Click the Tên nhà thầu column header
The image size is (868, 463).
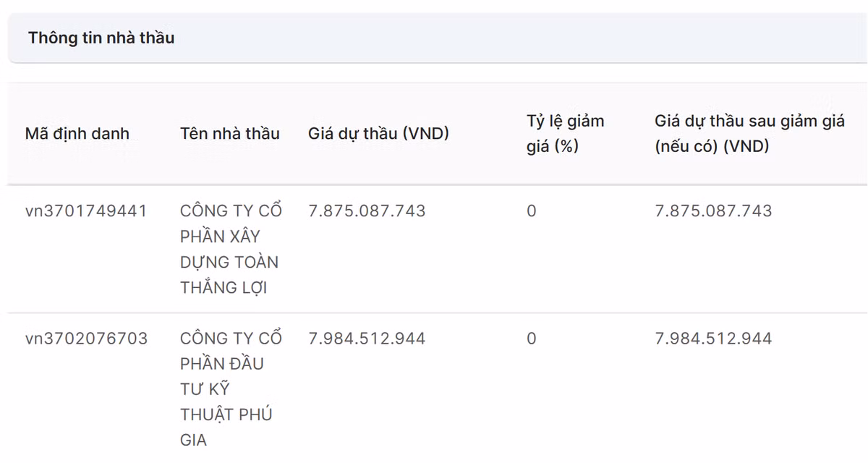[230, 134]
